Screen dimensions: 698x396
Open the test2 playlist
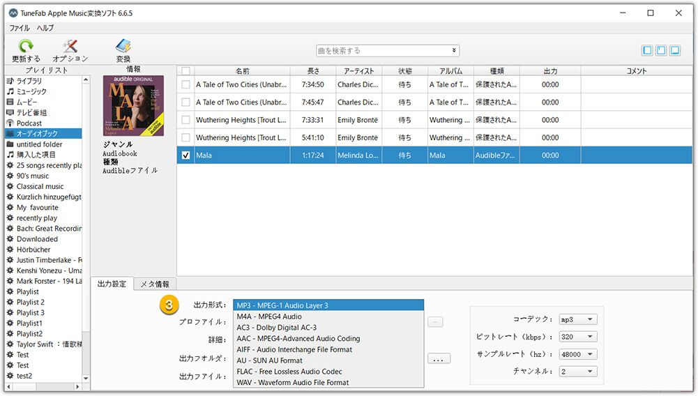(24, 376)
